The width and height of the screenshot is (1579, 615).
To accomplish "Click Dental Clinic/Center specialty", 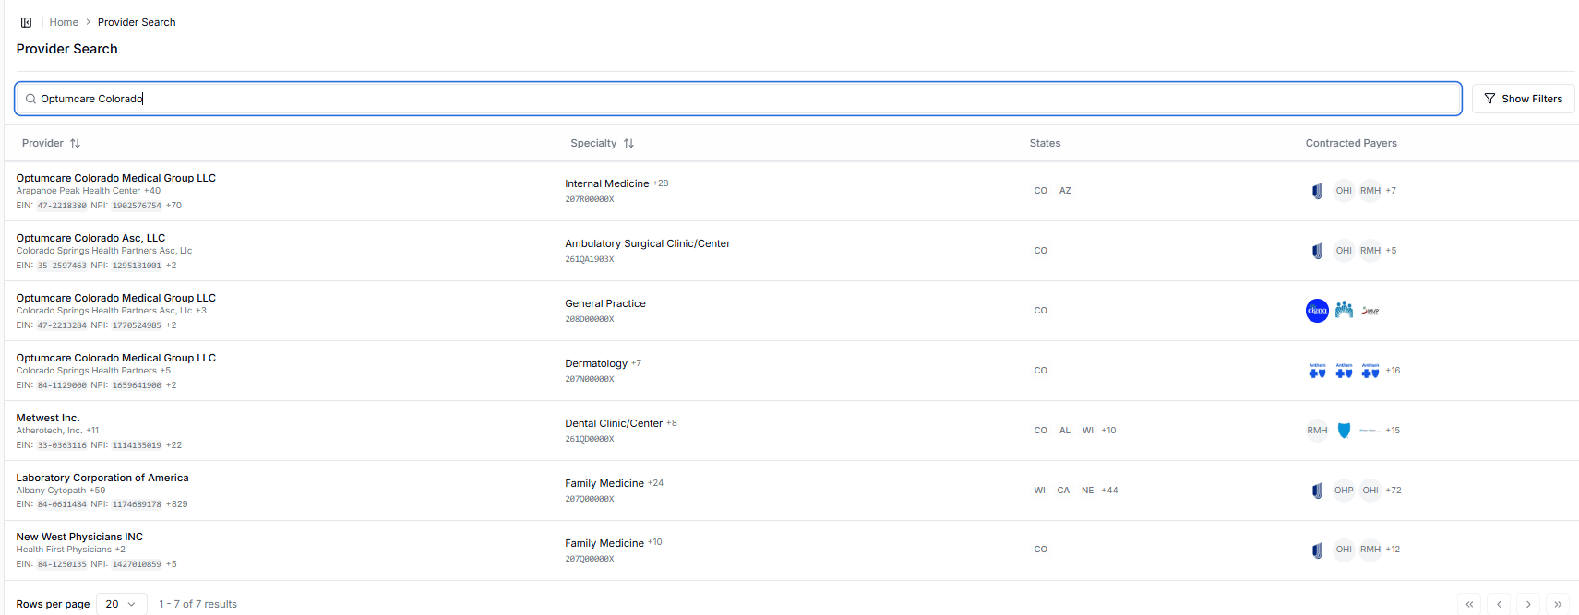I will (614, 423).
